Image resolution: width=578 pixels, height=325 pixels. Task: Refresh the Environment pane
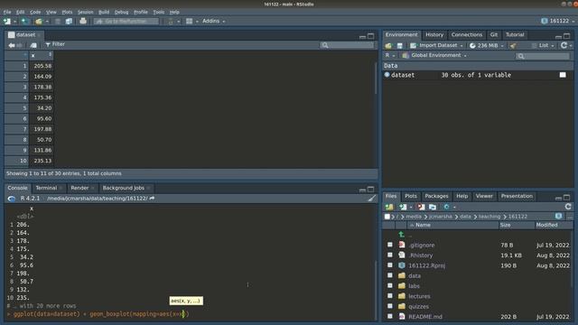[564, 45]
